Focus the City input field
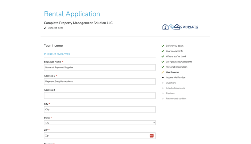 pyautogui.click(x=100, y=110)
